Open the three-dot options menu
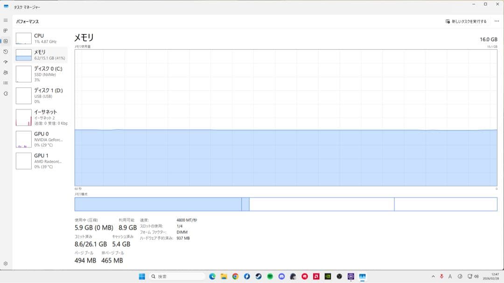The height and width of the screenshot is (283, 504). point(496,21)
